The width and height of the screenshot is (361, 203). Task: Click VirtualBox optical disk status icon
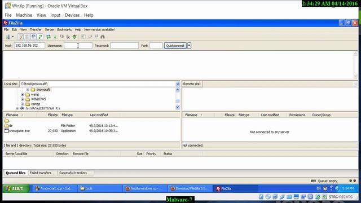(268, 197)
